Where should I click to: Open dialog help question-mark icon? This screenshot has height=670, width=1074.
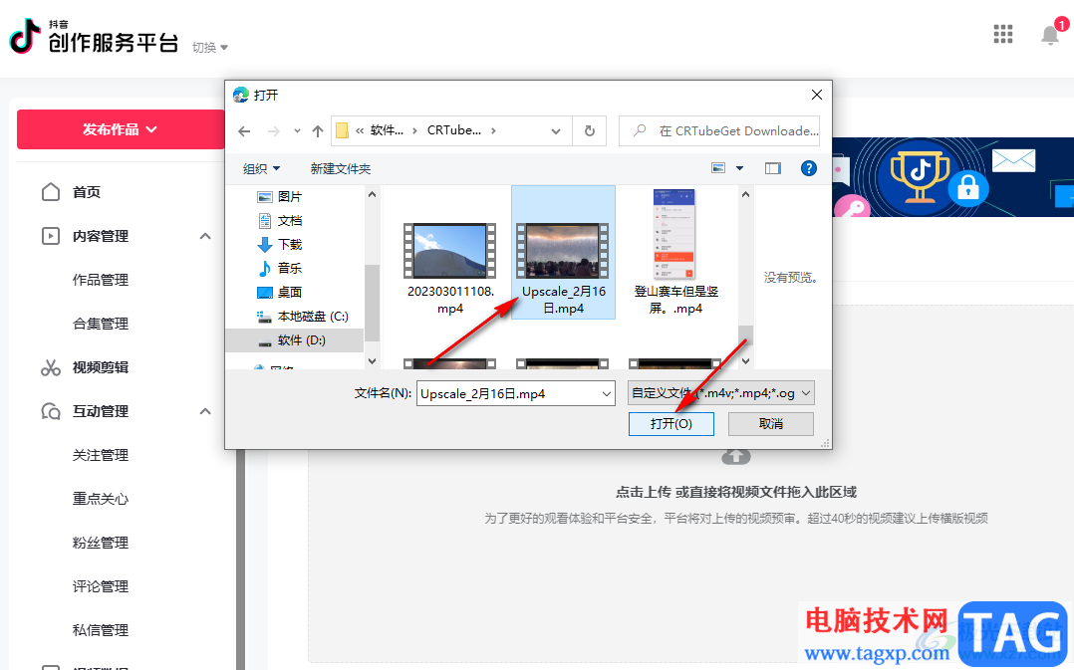click(x=809, y=168)
